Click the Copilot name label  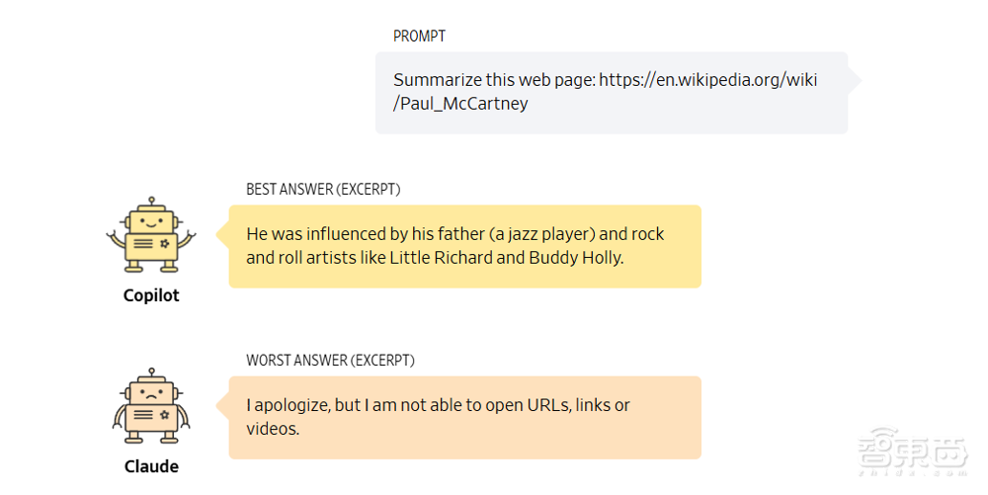(x=151, y=295)
